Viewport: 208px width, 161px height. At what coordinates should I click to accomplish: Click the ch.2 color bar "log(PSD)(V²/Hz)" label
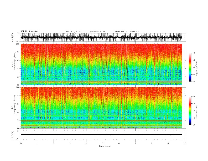click(x=197, y=112)
